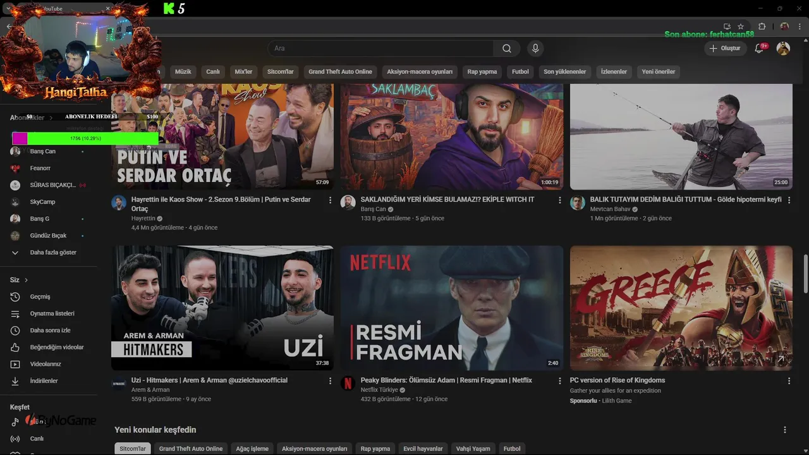Select Rap yapma top chip

(x=482, y=72)
